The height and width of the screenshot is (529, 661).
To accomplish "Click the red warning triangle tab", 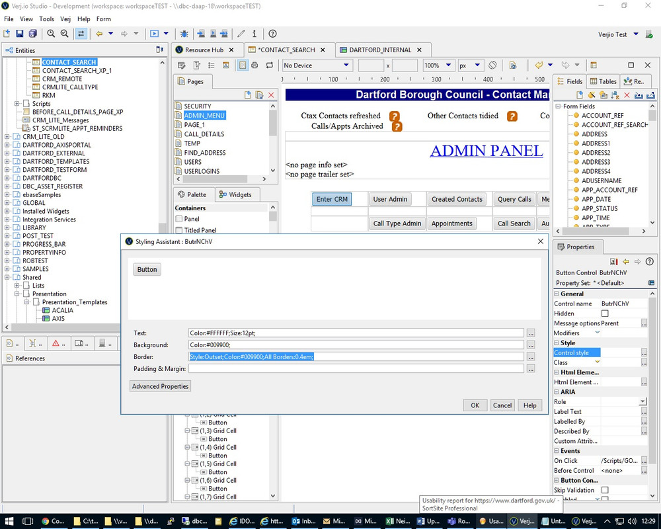I will point(56,343).
